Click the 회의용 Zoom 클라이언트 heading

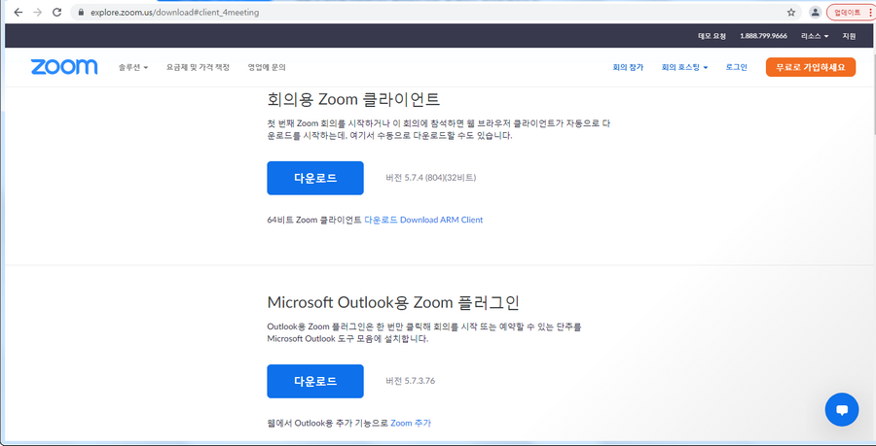[x=353, y=99]
